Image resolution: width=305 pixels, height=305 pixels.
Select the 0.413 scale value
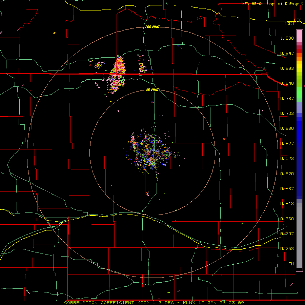click(287, 203)
